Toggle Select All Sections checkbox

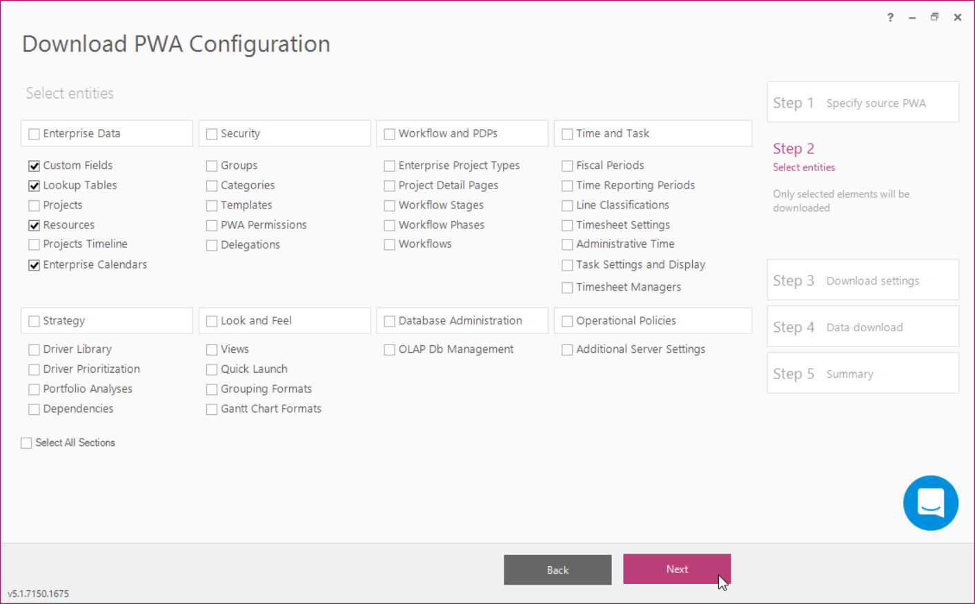(26, 443)
